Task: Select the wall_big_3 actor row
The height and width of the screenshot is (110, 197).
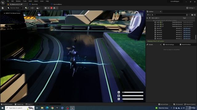Action: (171, 22)
